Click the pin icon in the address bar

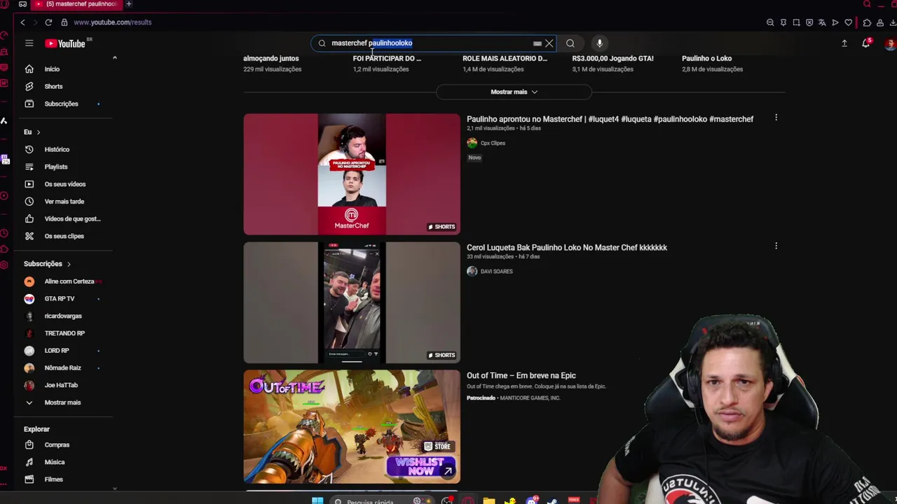coord(783,22)
